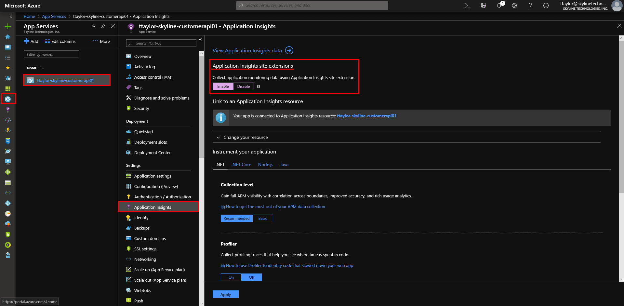Open Cloud Shell from top bar
The image size is (624, 306).
click(468, 6)
